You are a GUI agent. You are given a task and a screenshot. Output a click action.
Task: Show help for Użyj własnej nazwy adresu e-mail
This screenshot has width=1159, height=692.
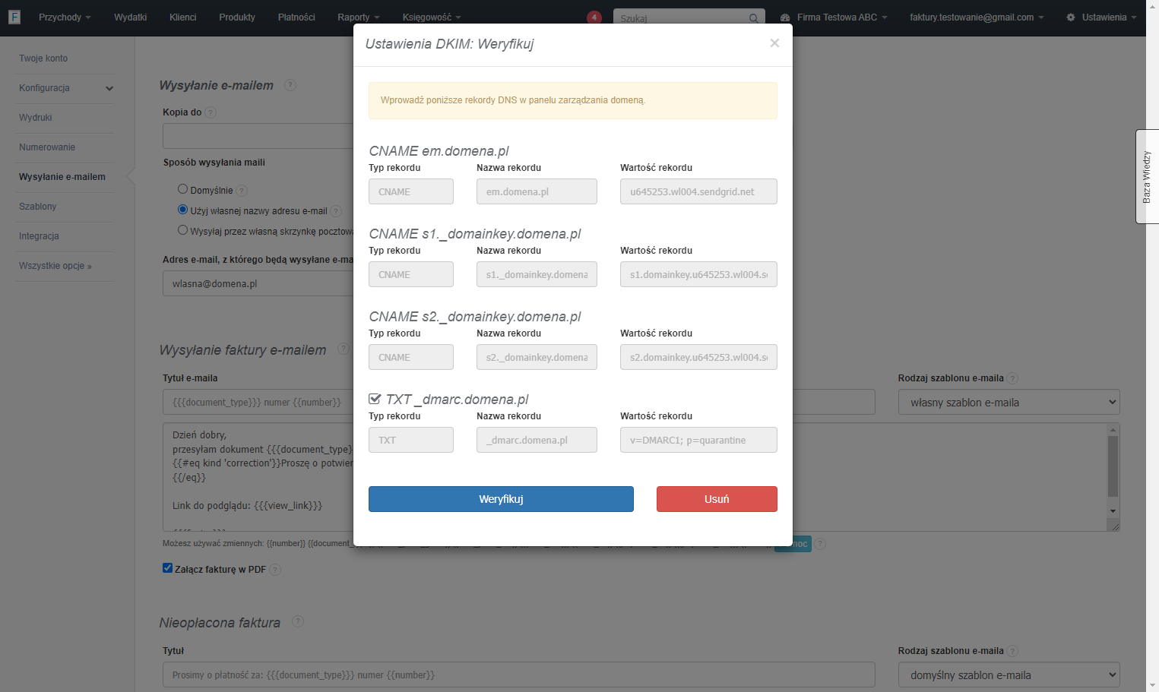pyautogui.click(x=336, y=211)
